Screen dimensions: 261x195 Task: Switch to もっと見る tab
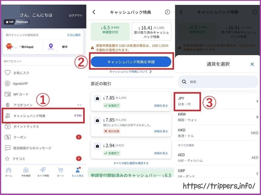pos(77,172)
